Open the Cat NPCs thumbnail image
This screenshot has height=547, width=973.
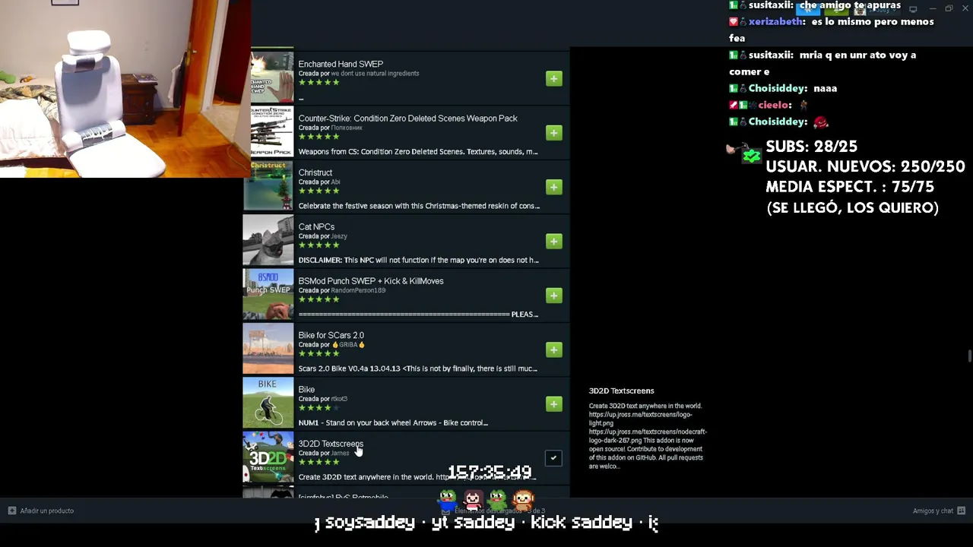pyautogui.click(x=268, y=240)
